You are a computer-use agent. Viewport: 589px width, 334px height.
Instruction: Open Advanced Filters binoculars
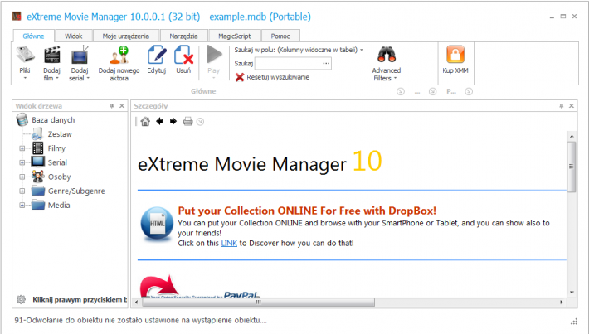(x=387, y=55)
